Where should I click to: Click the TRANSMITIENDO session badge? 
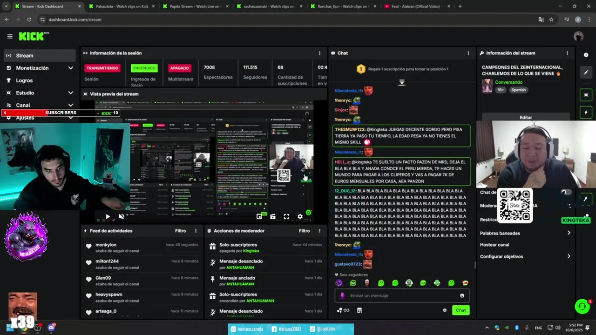point(102,68)
